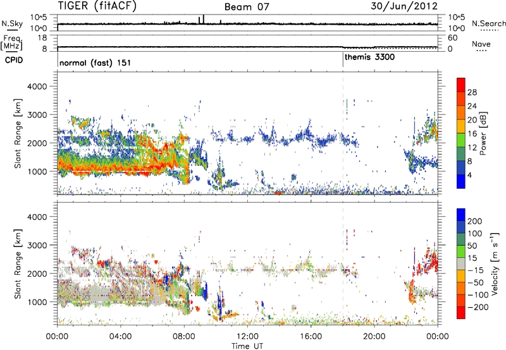Click the 'themis 3300' CPID text
This screenshot has height=350, width=506.
370,57
